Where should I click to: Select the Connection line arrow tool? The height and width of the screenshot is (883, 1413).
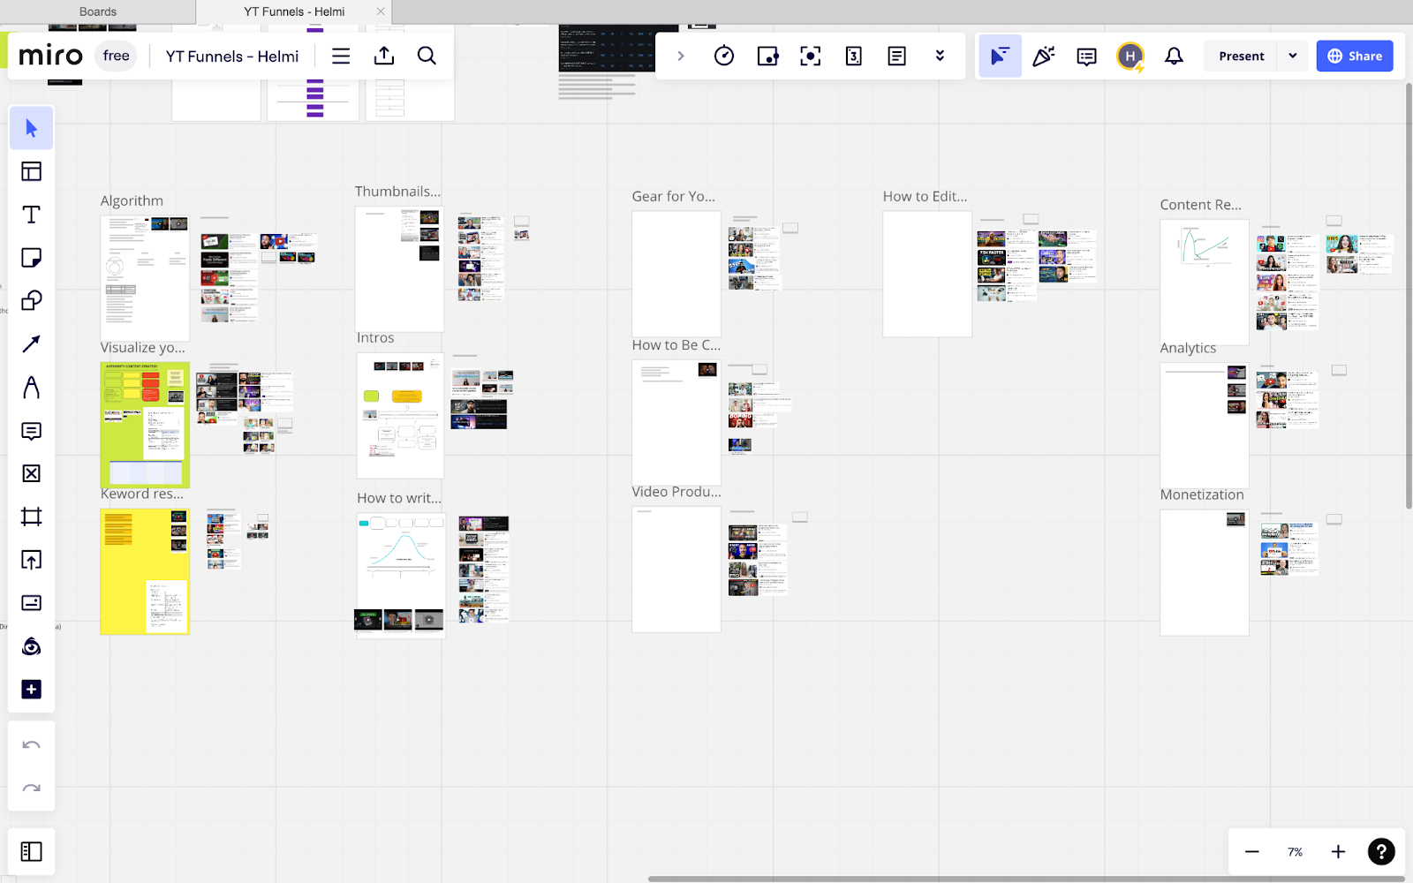point(31,344)
